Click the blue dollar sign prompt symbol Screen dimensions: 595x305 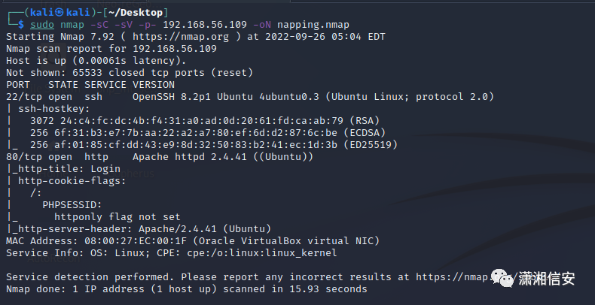[21, 25]
